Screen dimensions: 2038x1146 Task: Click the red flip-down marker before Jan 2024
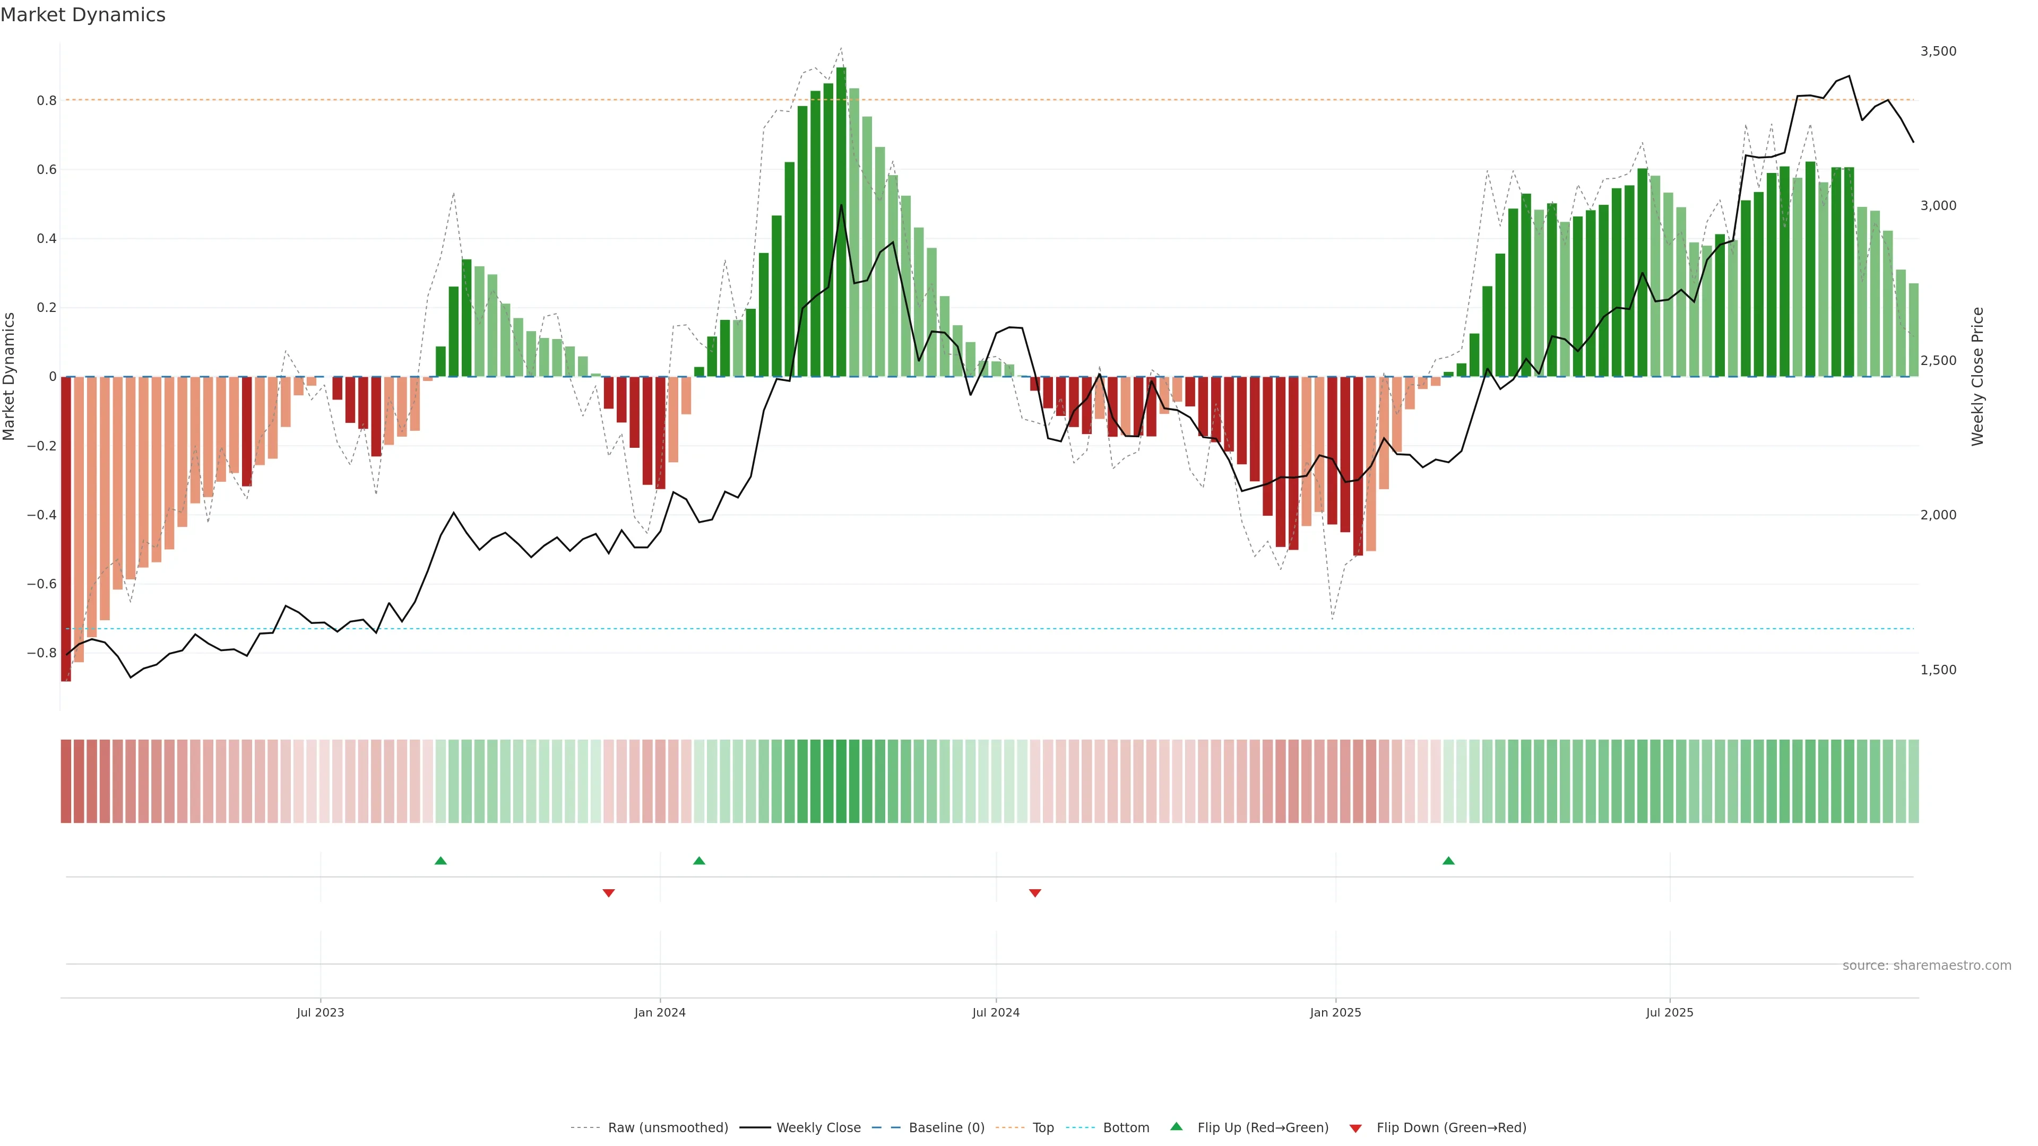tap(608, 893)
